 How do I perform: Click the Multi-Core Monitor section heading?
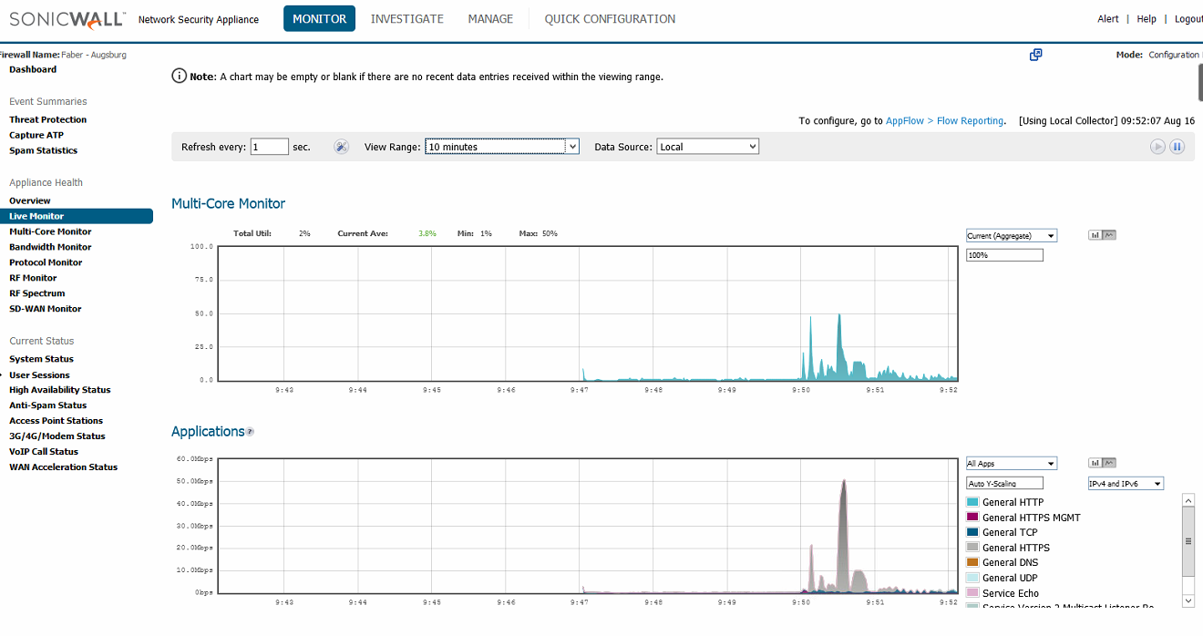pos(228,203)
